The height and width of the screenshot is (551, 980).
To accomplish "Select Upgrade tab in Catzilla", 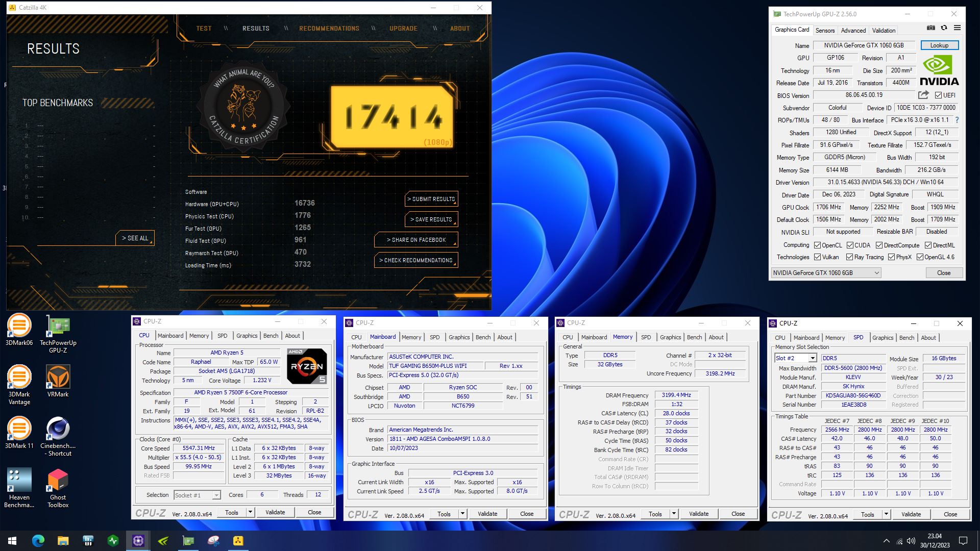I will pos(403,29).
